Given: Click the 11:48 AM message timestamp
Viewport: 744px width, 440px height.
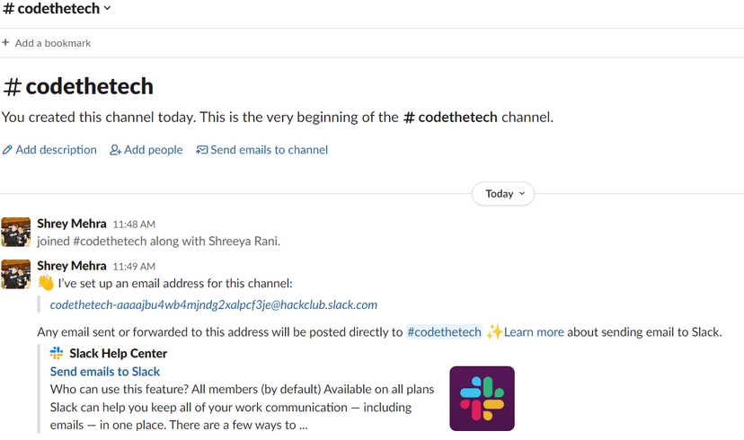Looking at the screenshot, I should [x=134, y=224].
